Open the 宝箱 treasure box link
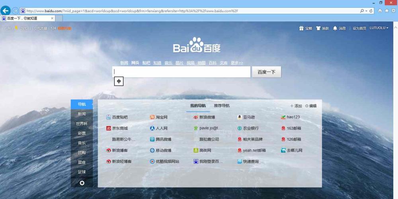Image resolution: width=398 pixels, height=199 pixels. tap(306, 28)
